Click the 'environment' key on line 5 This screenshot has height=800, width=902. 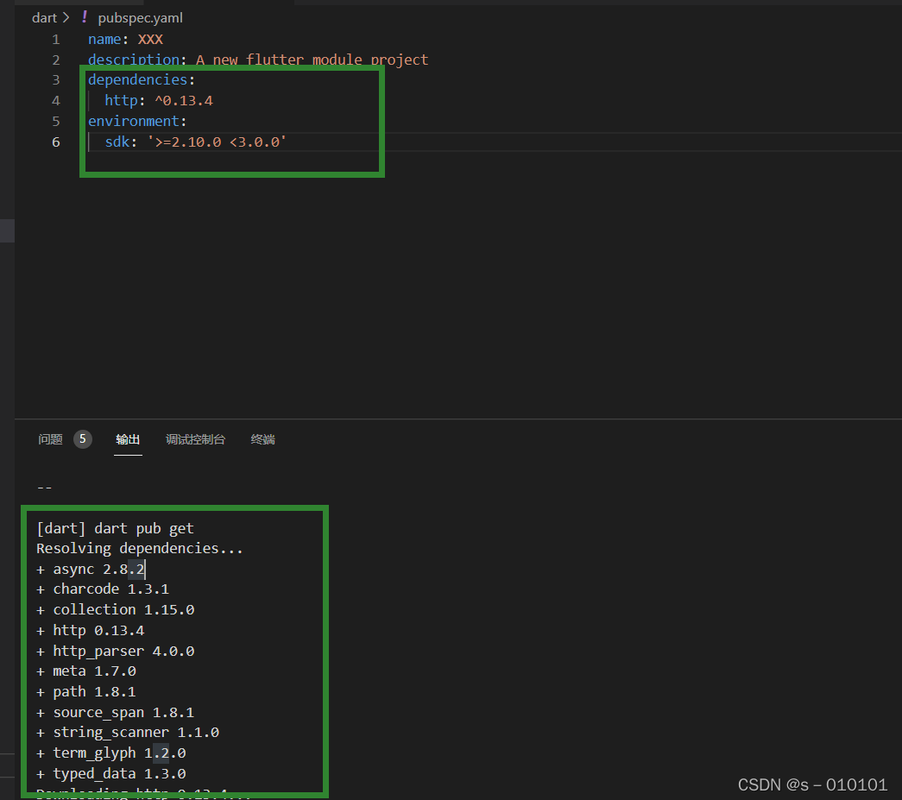pyautogui.click(x=134, y=122)
